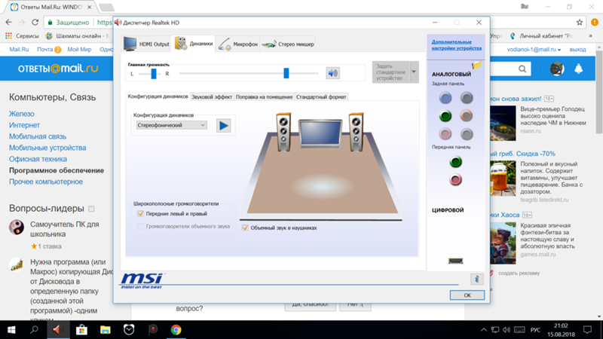This screenshot has width=603, height=339.
Task: Reload the browser page
Action: 35,23
